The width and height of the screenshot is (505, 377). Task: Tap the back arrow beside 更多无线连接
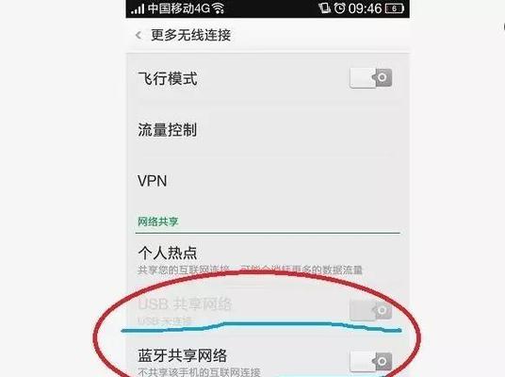click(138, 35)
